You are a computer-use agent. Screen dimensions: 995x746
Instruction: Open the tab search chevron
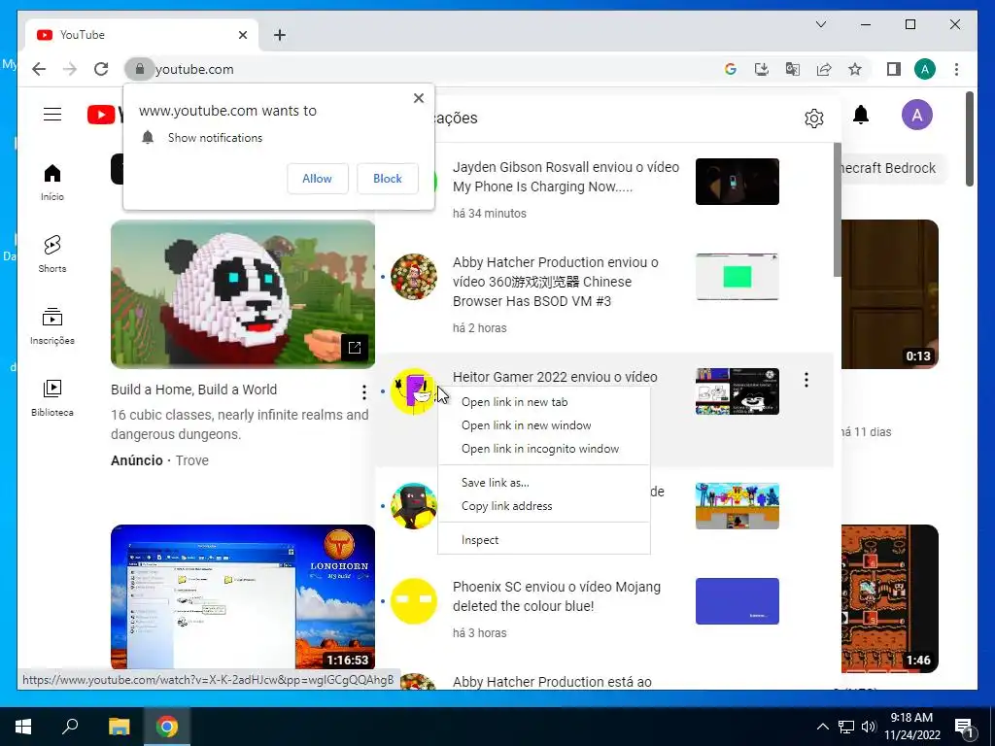pos(820,24)
